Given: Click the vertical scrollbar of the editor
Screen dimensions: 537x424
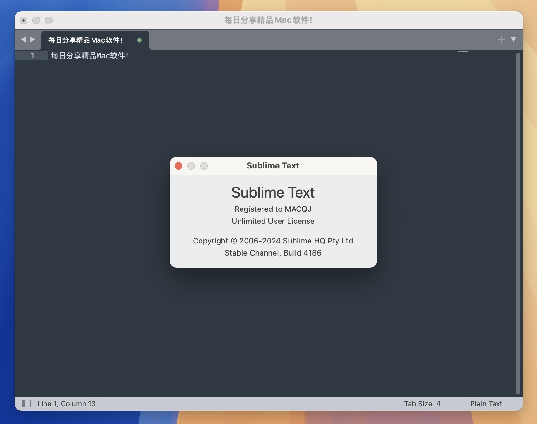Looking at the screenshot, I should tap(518, 224).
